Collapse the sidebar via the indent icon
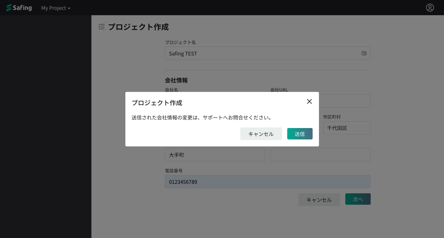This screenshot has width=444, height=238. click(102, 27)
